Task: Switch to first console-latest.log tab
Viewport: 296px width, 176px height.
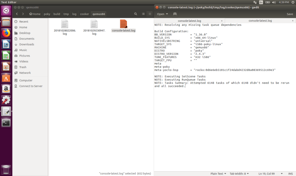Action: point(189,21)
